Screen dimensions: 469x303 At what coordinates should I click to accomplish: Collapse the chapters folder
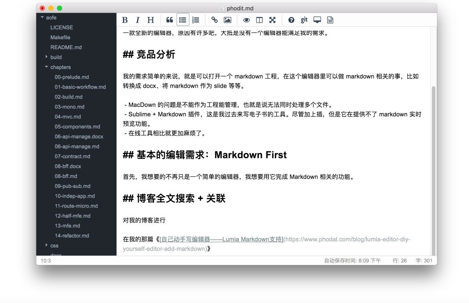46,67
